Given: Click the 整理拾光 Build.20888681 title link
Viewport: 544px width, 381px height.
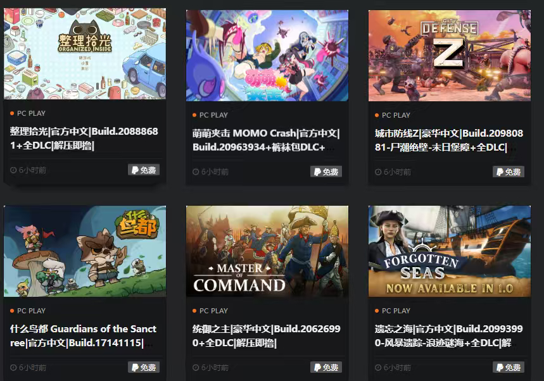Looking at the screenshot, I should (84, 139).
